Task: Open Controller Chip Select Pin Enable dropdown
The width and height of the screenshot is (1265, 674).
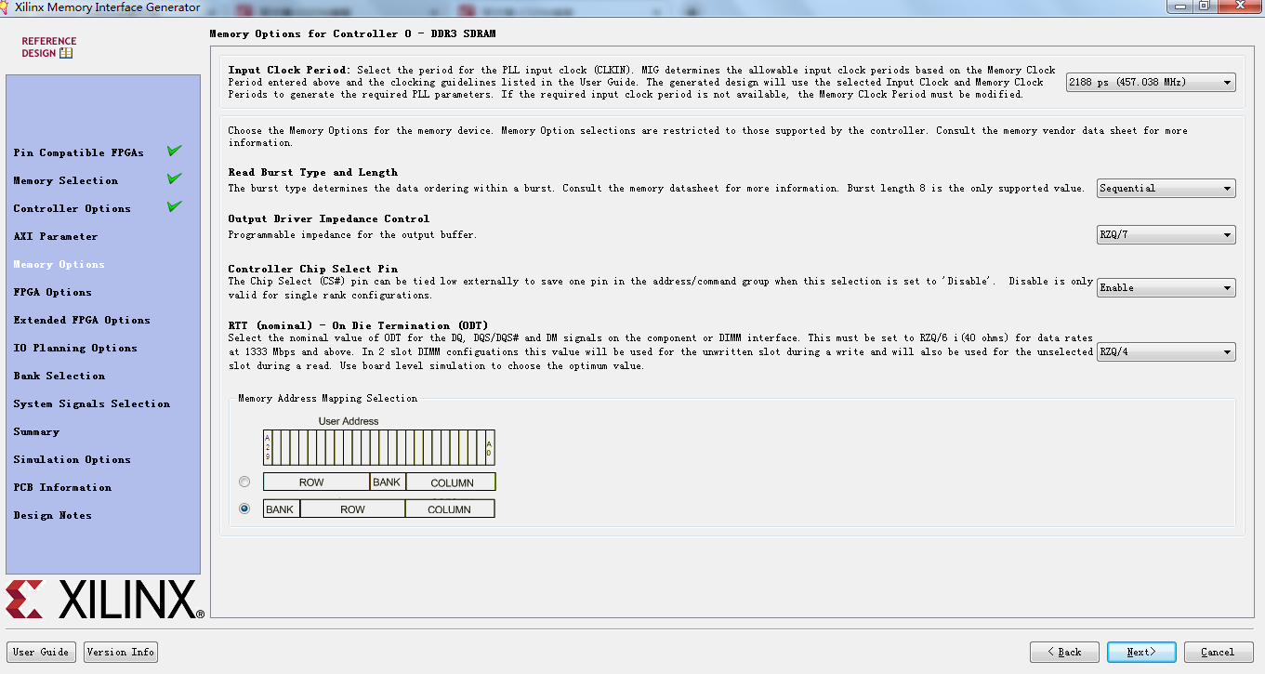Action: 1166,287
